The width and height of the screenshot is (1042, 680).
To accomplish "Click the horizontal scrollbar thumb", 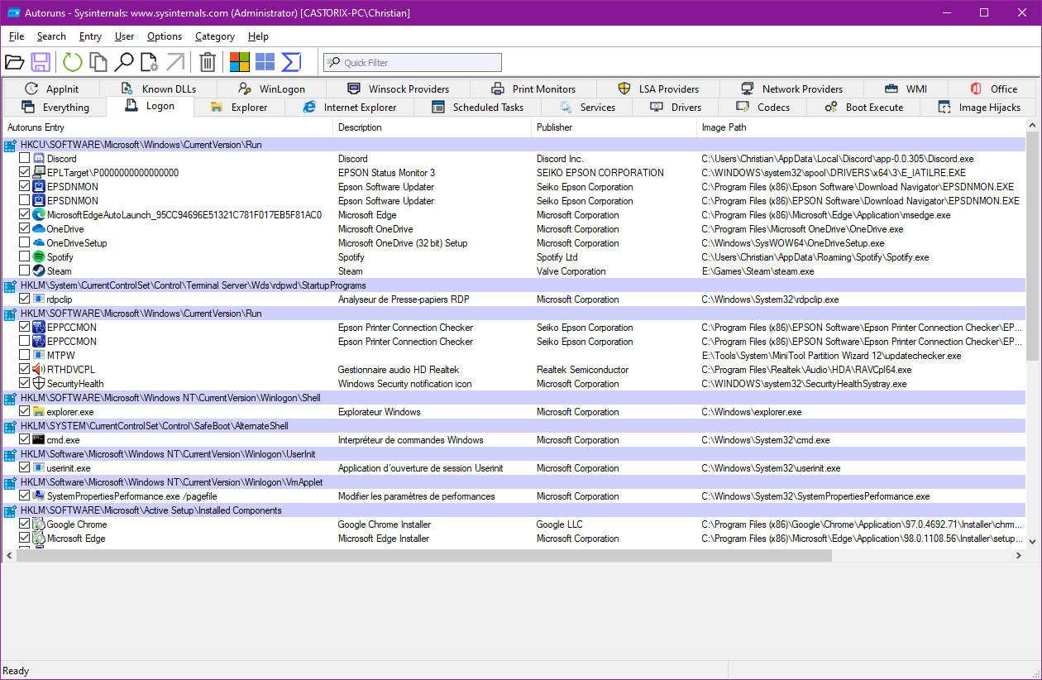I will tap(425, 556).
